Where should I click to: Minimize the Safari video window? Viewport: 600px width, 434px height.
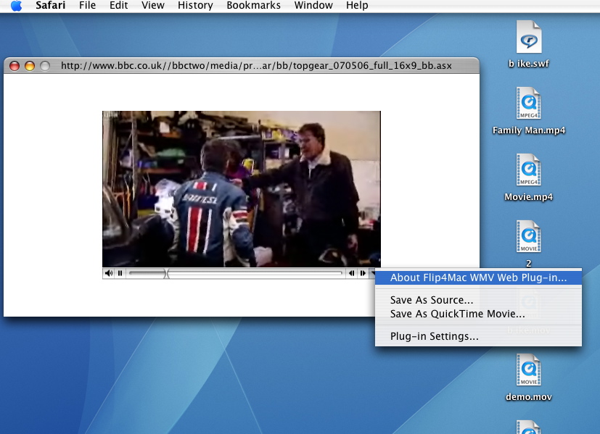30,66
